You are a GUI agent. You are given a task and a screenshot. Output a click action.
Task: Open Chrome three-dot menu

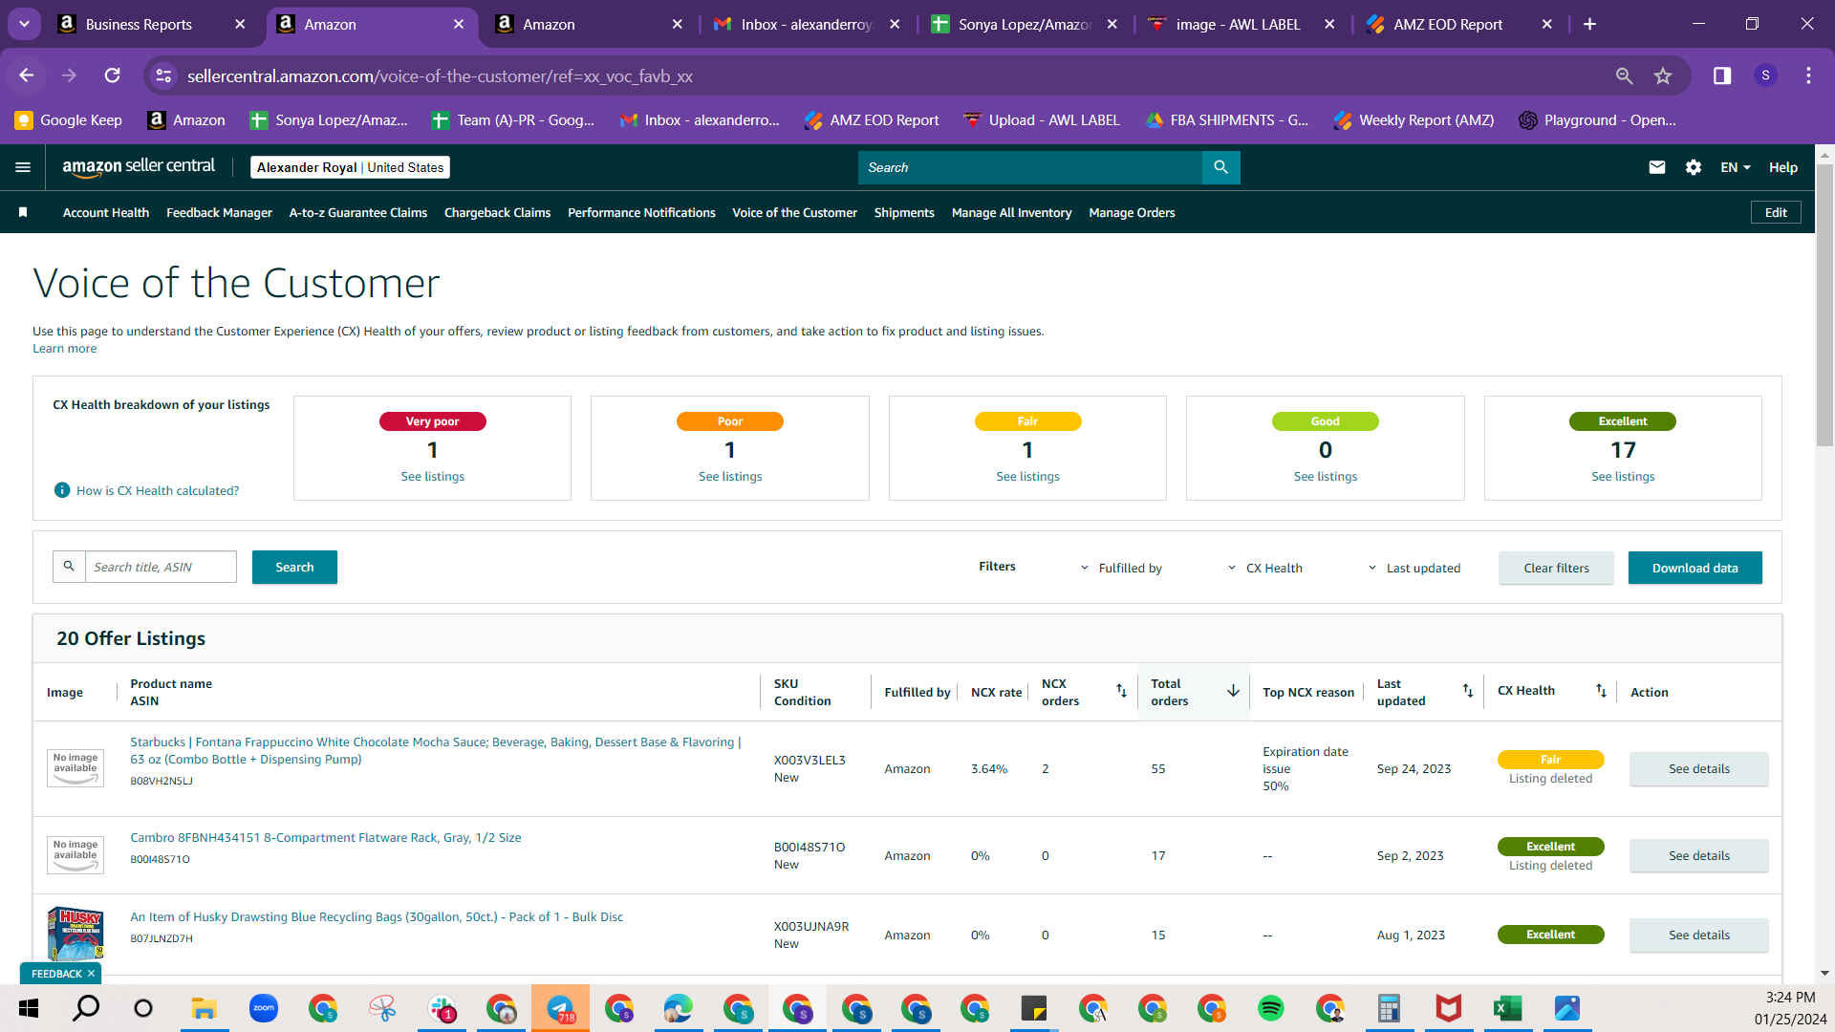1808,75
